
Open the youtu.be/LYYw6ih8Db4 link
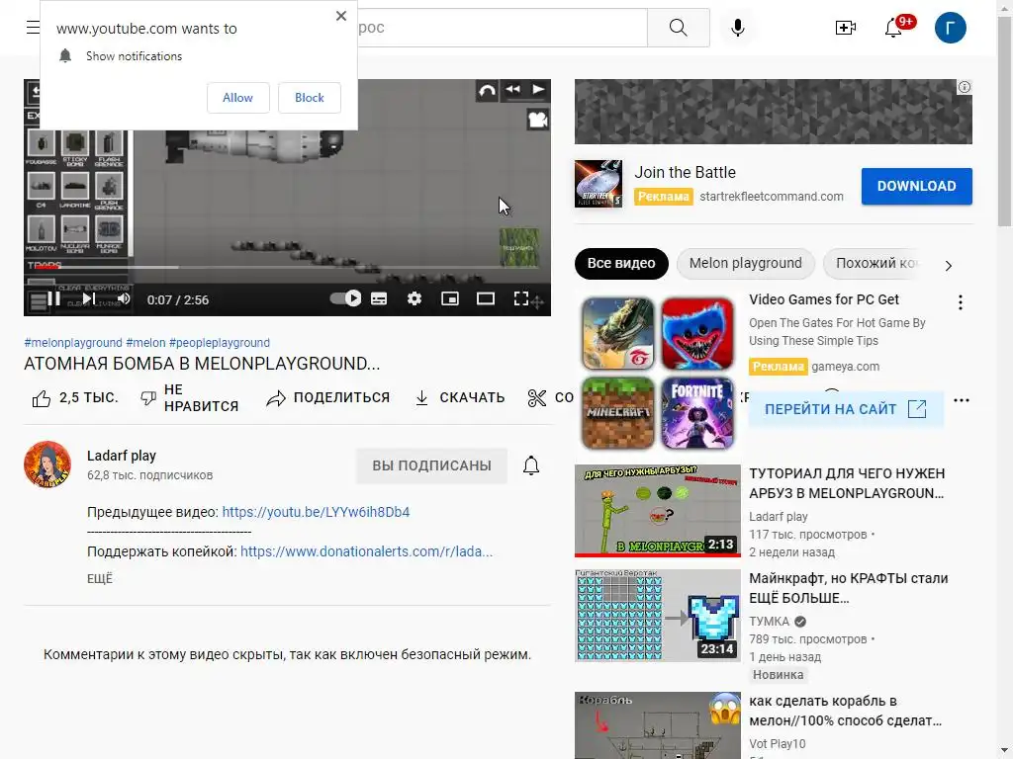[x=316, y=512]
